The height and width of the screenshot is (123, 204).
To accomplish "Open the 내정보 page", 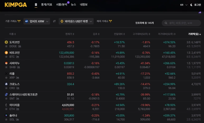I will (x=84, y=4).
